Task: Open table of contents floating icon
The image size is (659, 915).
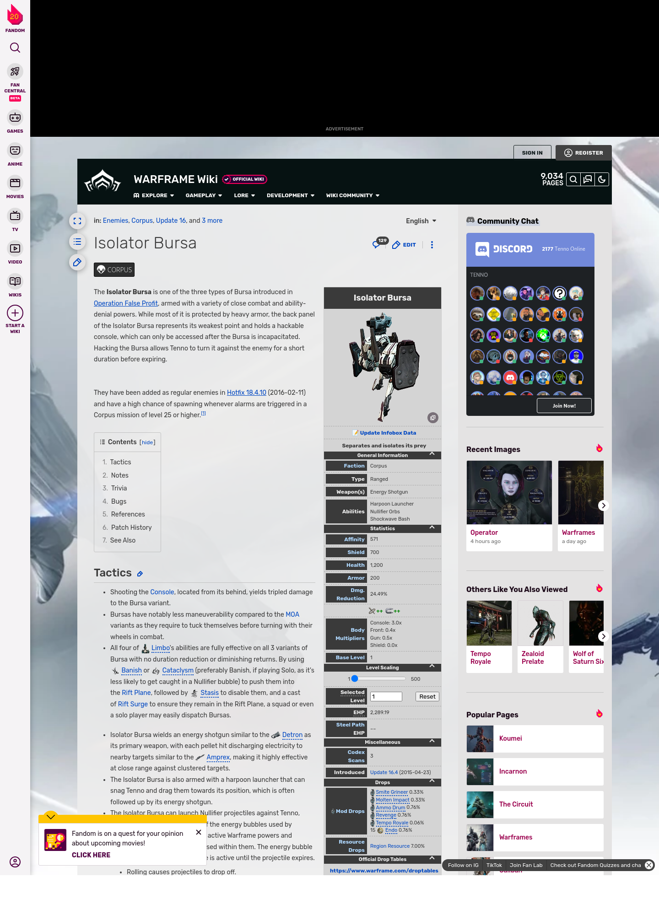Action: click(x=77, y=242)
